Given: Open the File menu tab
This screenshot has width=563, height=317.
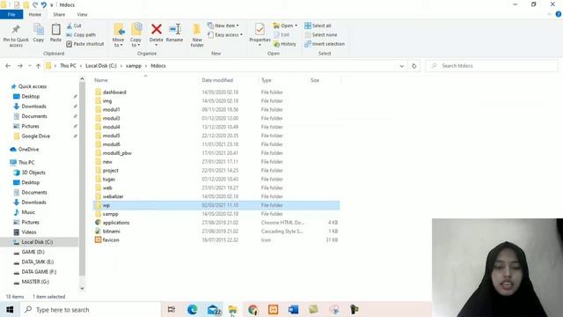Looking at the screenshot, I should 11,14.
